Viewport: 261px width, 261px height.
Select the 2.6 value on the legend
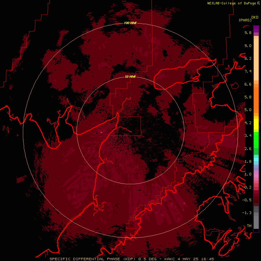(248, 149)
